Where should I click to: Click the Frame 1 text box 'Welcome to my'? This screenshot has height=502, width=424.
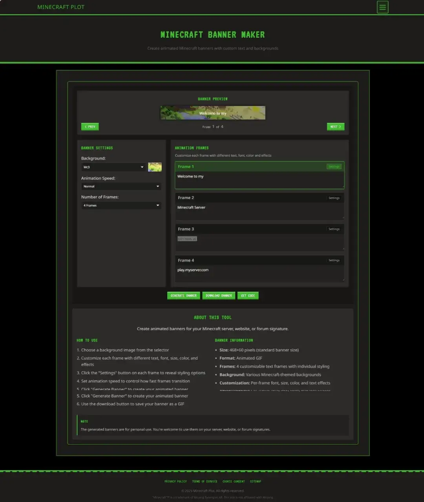coord(260,180)
